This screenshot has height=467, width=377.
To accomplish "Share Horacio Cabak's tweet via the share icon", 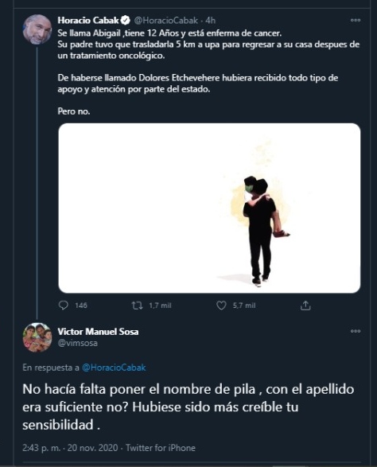I will click(305, 305).
